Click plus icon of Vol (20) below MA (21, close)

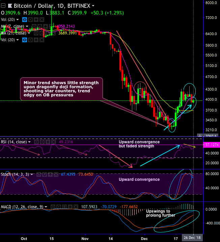tap(36, 40)
